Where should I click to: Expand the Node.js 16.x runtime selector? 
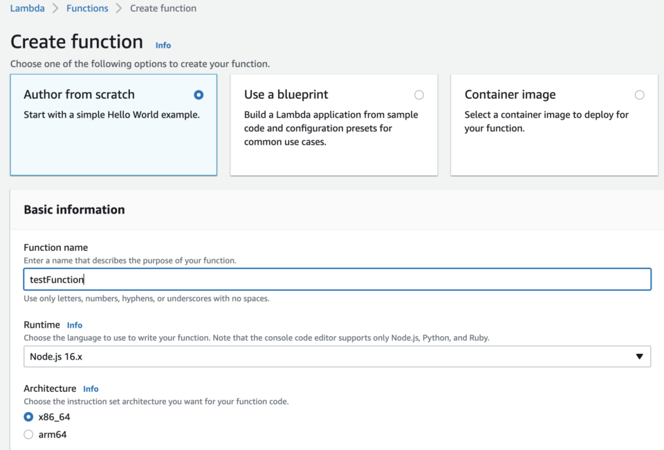pos(338,357)
